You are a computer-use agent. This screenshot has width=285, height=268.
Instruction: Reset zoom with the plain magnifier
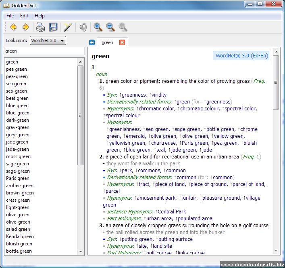pos(123,27)
